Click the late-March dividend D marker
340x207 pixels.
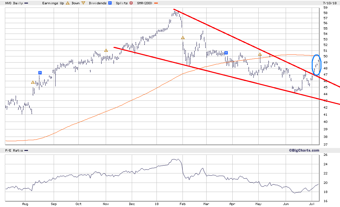[x=226, y=53]
